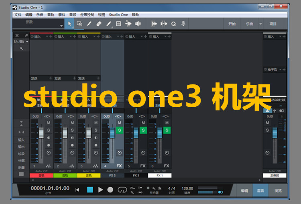Select the Listen speaker tool
The width and height of the screenshot is (301, 204).
pyautogui.click(x=138, y=24)
